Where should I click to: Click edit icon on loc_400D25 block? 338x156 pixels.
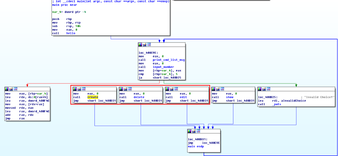coord(264,89)
